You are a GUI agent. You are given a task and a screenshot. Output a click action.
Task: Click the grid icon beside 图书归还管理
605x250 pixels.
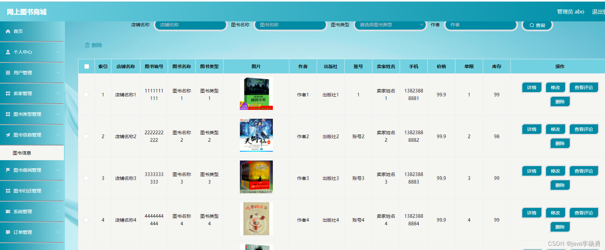(8, 191)
